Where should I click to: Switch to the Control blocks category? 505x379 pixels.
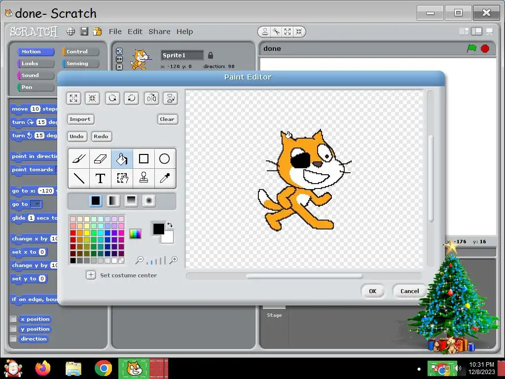pos(80,51)
